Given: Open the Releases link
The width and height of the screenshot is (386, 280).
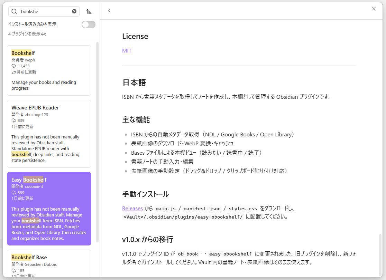Looking at the screenshot, I should 132,209.
